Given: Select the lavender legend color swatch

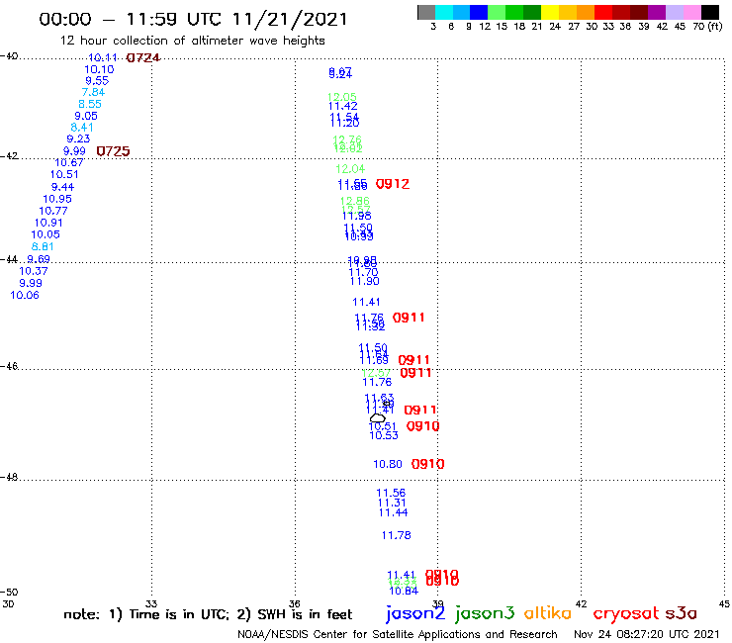Looking at the screenshot, I should 674,12.
